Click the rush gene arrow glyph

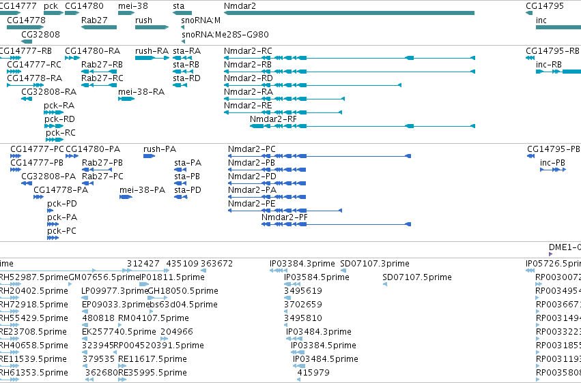click(152, 27)
